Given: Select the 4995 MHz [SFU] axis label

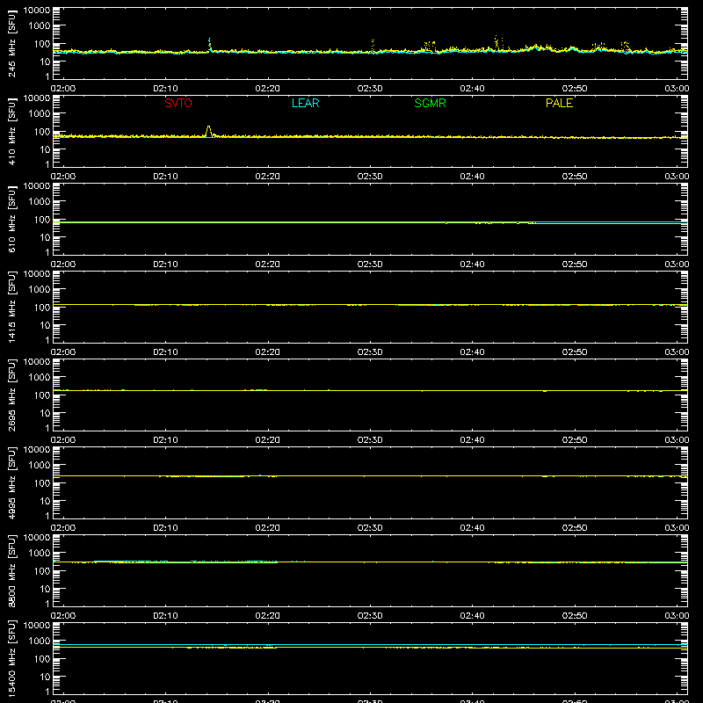Looking at the screenshot, I should (x=11, y=482).
